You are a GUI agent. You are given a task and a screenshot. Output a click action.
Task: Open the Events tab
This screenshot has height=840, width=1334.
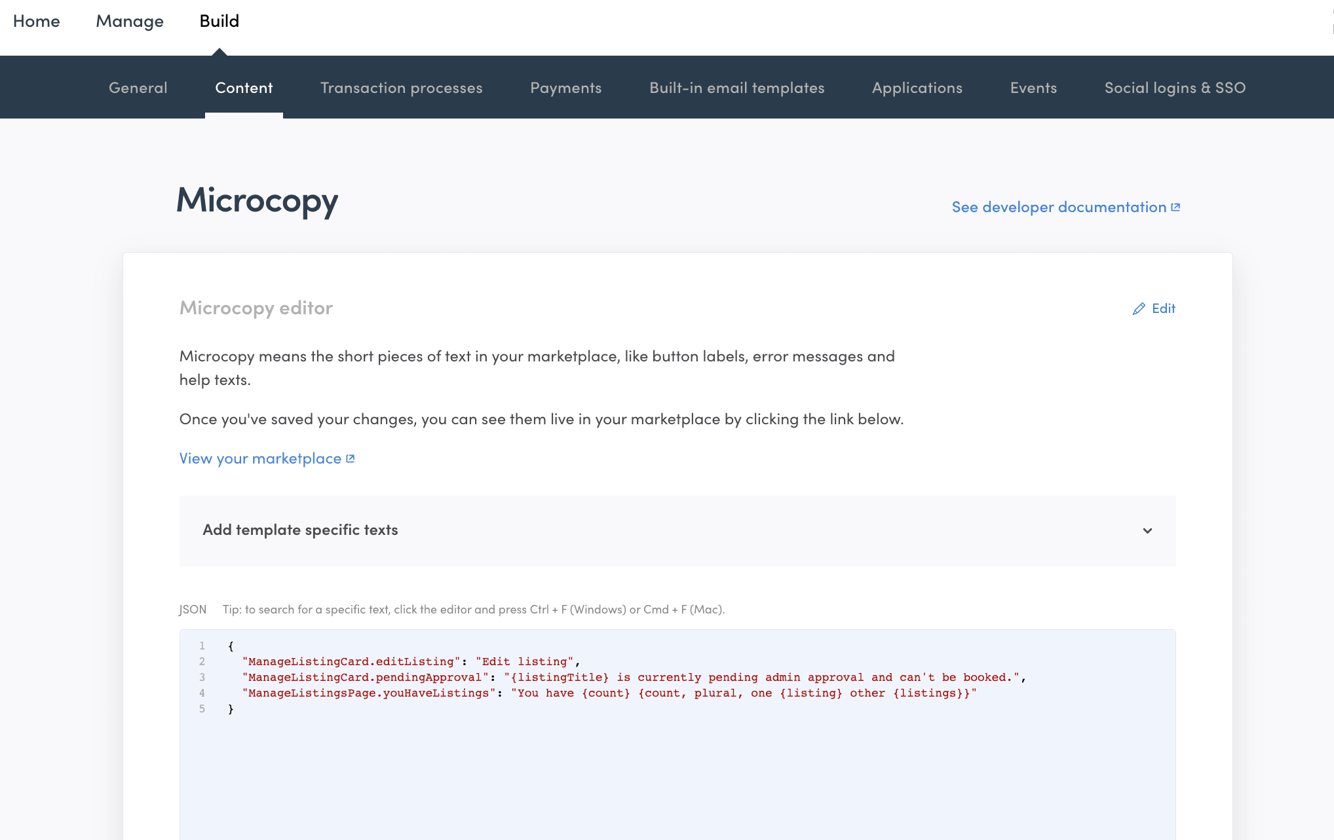[x=1033, y=88]
